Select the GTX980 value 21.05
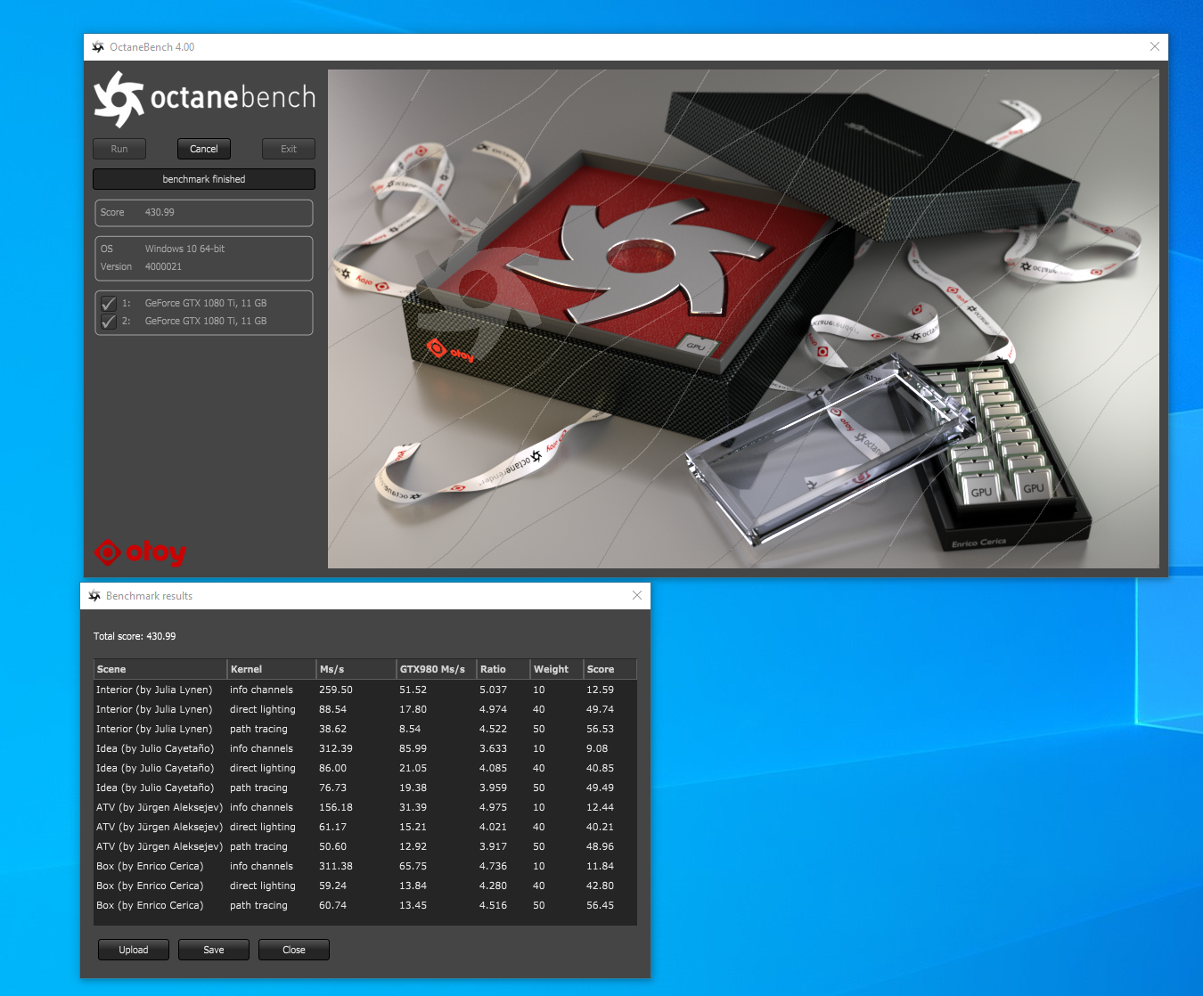The height and width of the screenshot is (996, 1203). [x=413, y=768]
